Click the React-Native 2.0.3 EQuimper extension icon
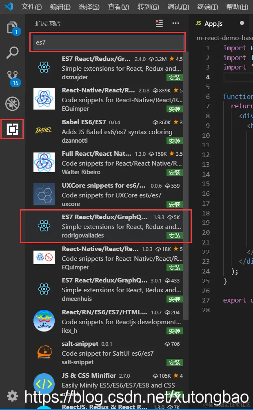253x410 pixels. pyautogui.click(x=44, y=99)
